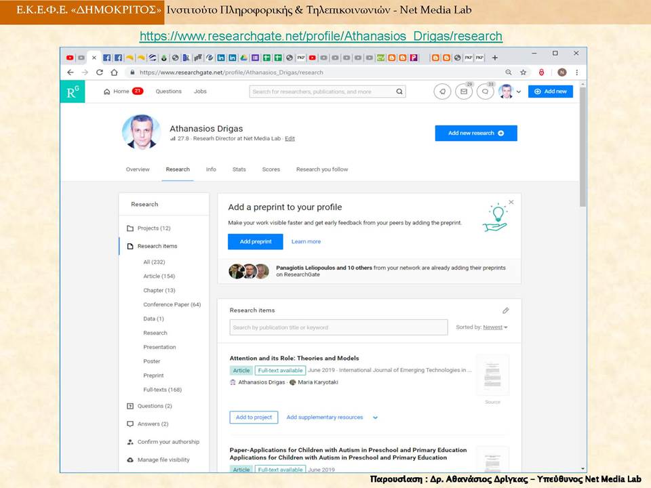Open the researchgate.net link above the browser
This screenshot has height=488, width=651.
pyautogui.click(x=321, y=36)
